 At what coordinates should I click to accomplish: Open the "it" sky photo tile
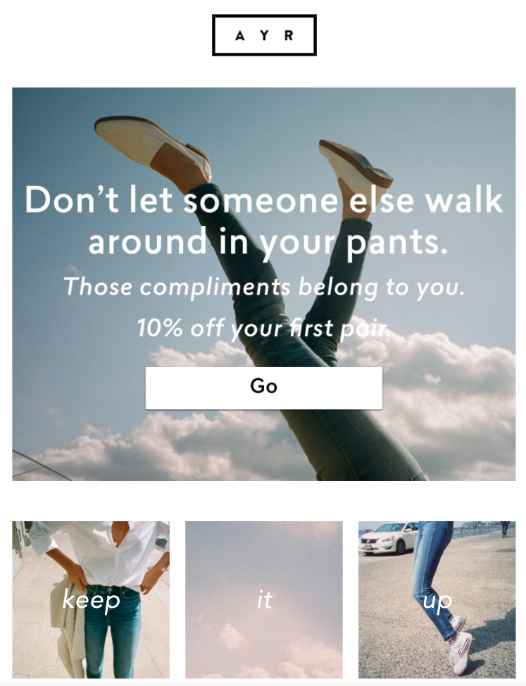[x=263, y=599]
